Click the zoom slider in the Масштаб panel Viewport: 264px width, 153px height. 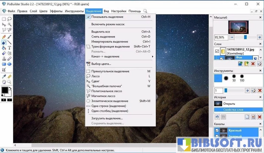245,37
